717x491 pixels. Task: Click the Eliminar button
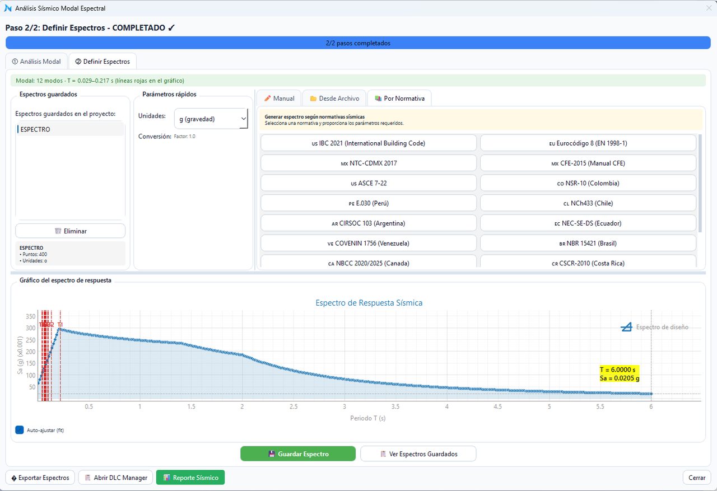70,231
